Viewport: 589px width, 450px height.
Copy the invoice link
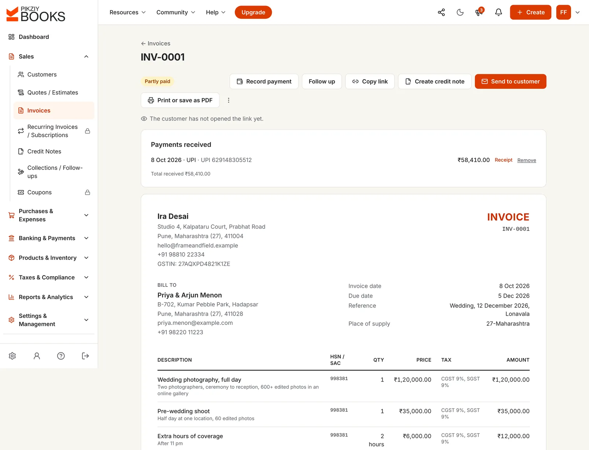(x=370, y=81)
